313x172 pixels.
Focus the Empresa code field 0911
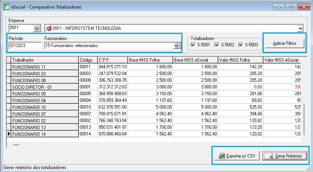pos(21,28)
